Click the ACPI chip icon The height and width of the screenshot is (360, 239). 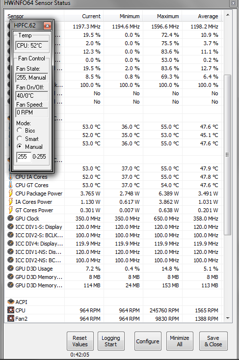point(10,302)
